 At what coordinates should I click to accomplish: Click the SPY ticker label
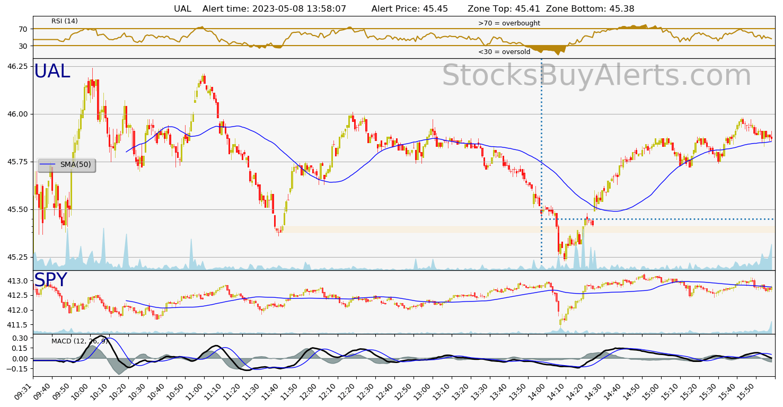[50, 280]
